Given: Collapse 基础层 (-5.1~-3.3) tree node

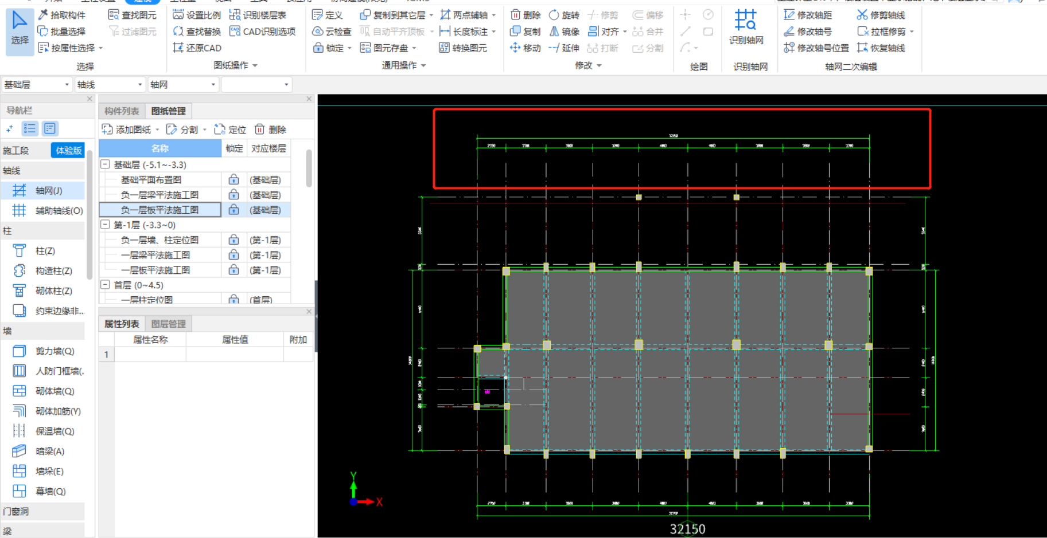Looking at the screenshot, I should tap(106, 164).
